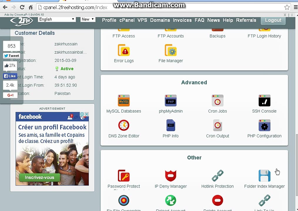View Cron Output
Screen dimensions: 298x211
(218, 125)
